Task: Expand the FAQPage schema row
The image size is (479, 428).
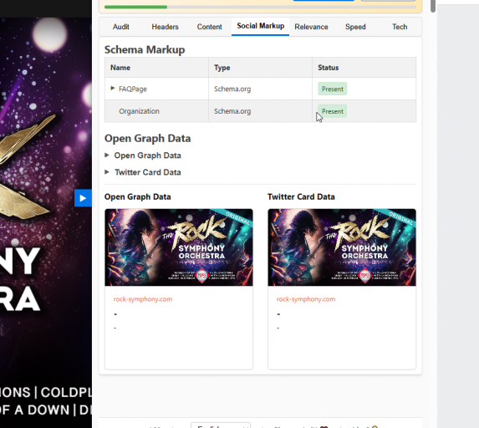Action: point(112,89)
